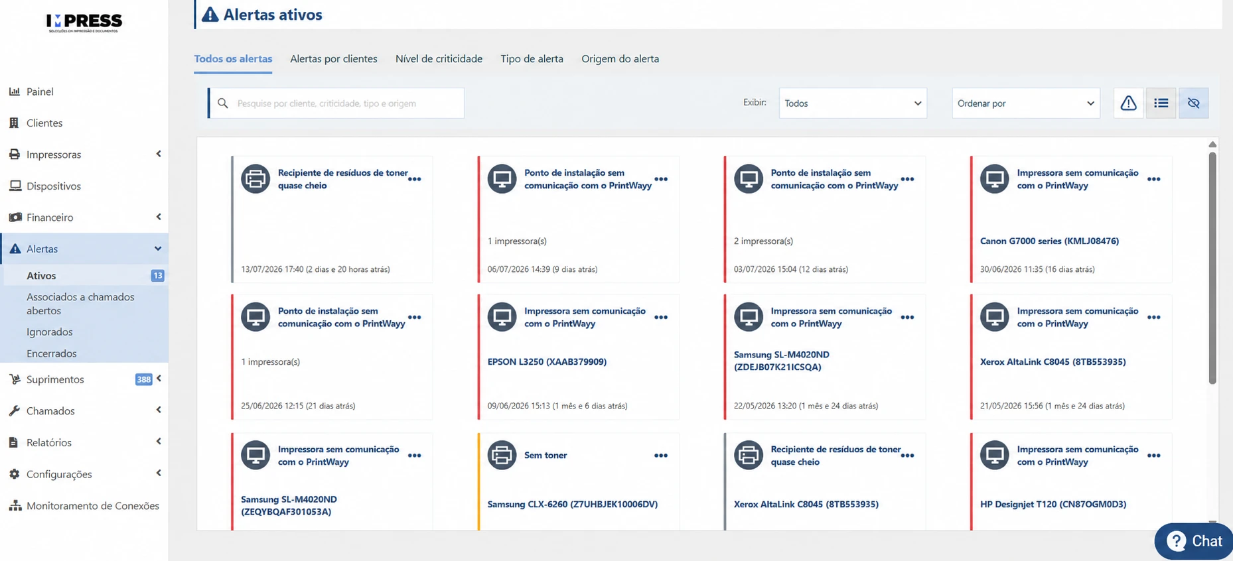Switch to Alertas por clientes tab
Viewport: 1233px width, 561px height.
tap(334, 59)
